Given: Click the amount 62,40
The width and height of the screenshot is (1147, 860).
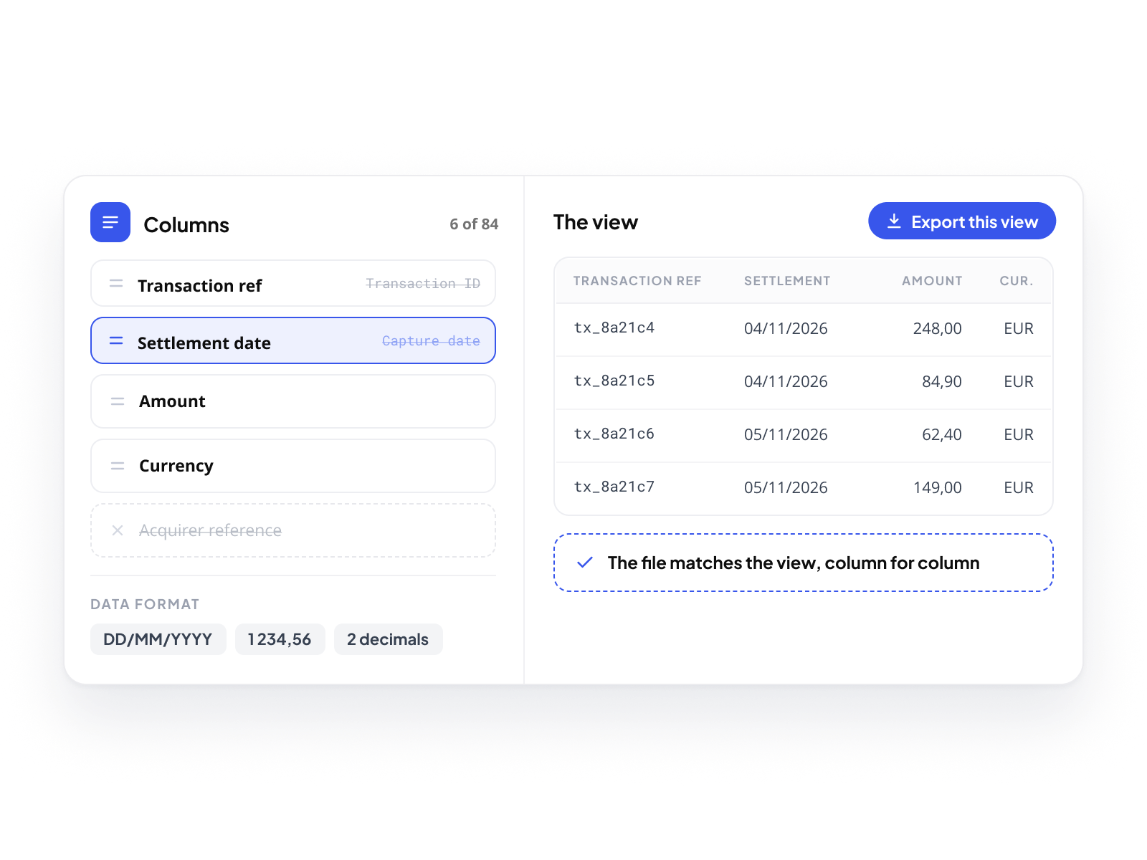Looking at the screenshot, I should point(942,434).
